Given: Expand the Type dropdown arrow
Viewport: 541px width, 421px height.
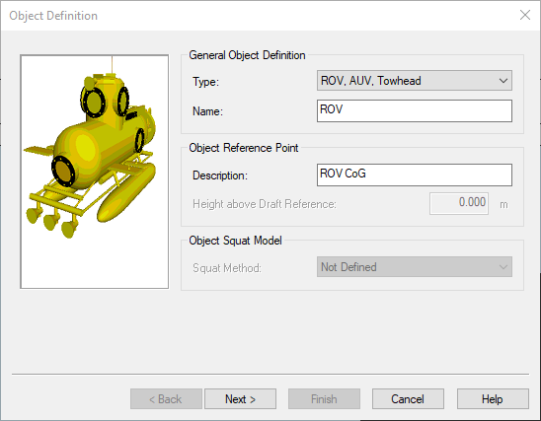Looking at the screenshot, I should [503, 81].
